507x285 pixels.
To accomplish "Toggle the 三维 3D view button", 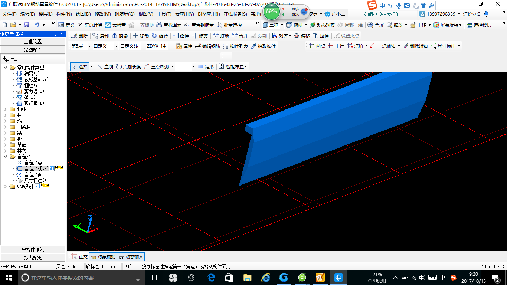I will pyautogui.click(x=271, y=25).
